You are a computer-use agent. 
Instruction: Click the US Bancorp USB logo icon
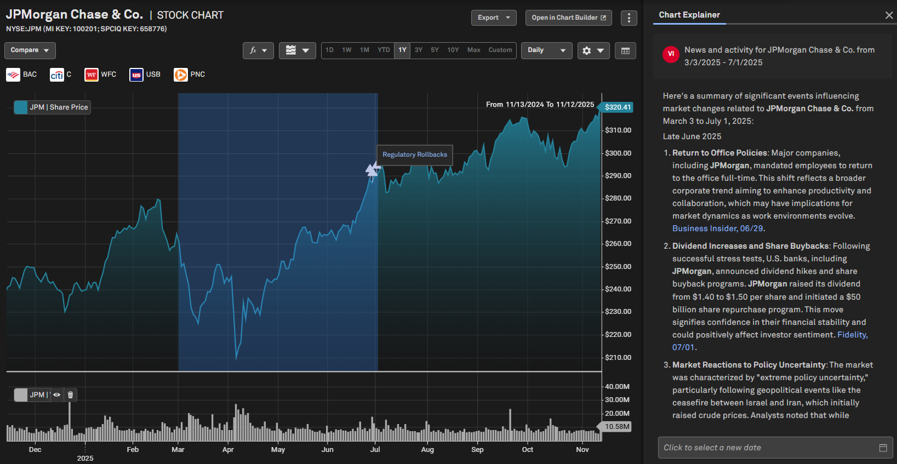point(136,75)
